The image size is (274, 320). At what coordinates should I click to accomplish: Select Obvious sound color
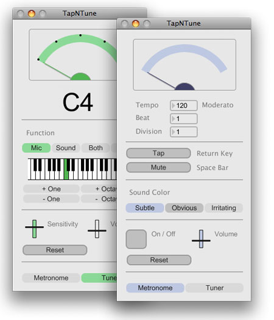tap(184, 208)
